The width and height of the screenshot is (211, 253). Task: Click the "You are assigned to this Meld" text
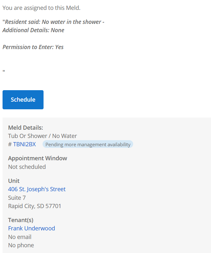41,8
